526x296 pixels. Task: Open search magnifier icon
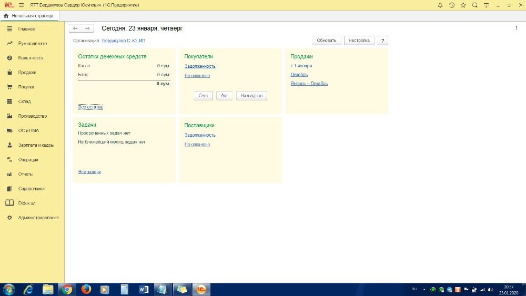click(x=474, y=5)
